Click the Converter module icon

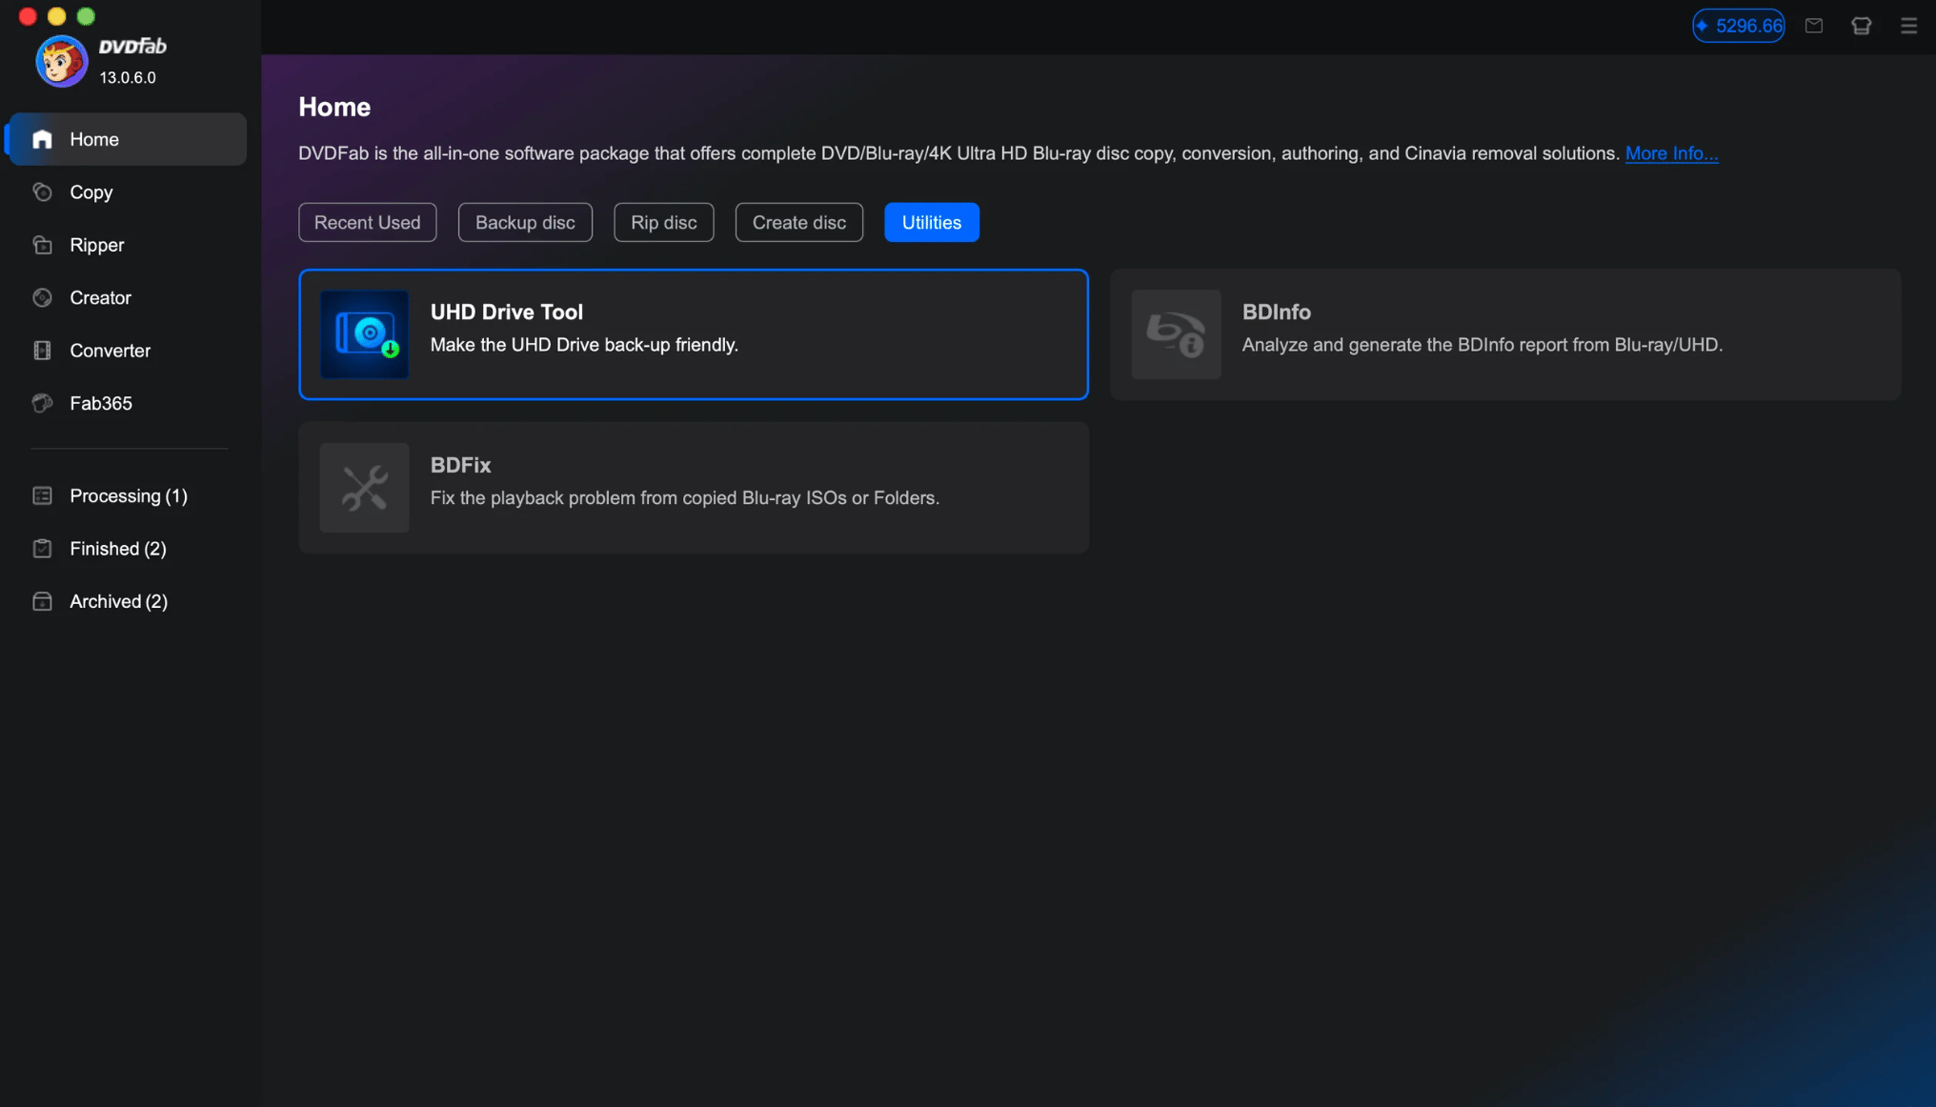click(x=42, y=351)
